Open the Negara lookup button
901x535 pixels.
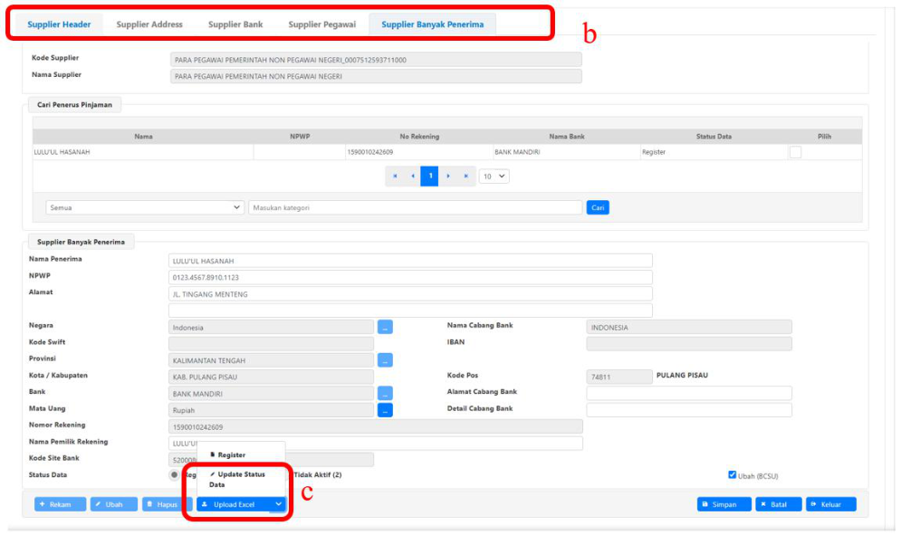click(x=385, y=327)
